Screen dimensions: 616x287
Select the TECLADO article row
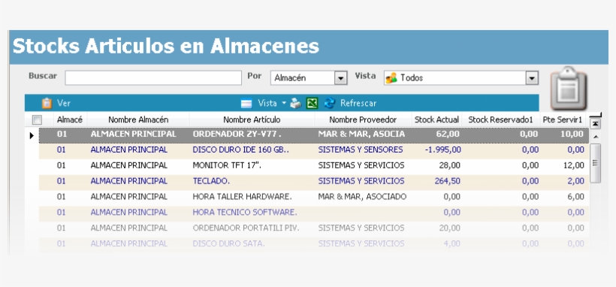point(313,182)
